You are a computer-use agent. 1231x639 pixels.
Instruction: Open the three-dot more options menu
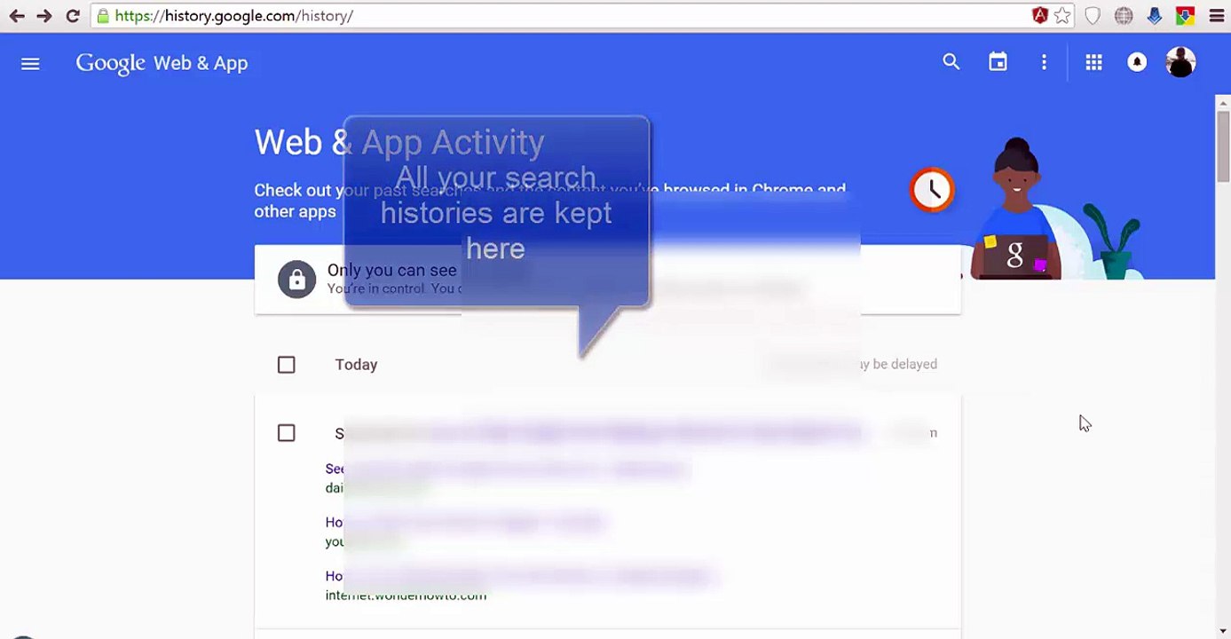tap(1044, 62)
